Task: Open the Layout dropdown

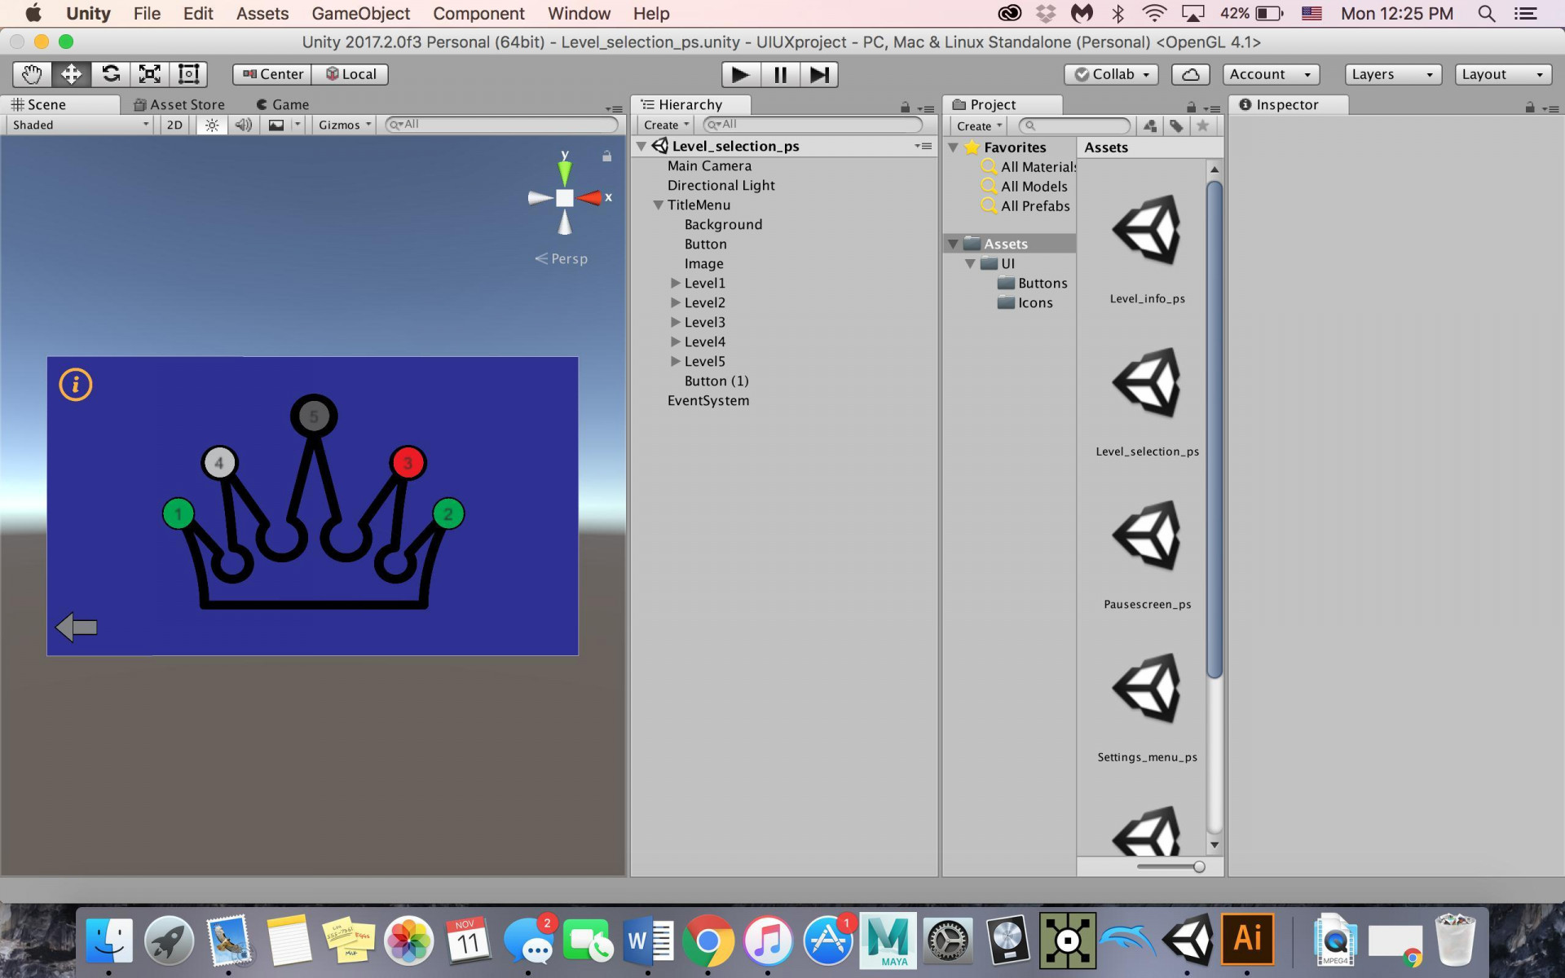Action: point(1502,74)
